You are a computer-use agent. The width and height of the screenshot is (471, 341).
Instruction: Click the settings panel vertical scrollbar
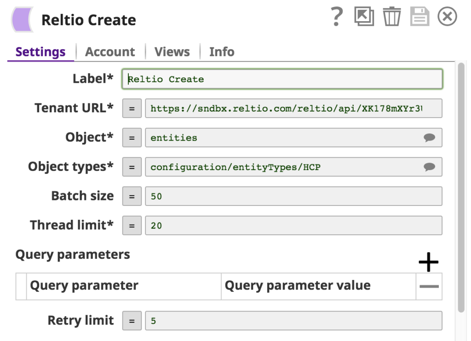(x=461, y=188)
